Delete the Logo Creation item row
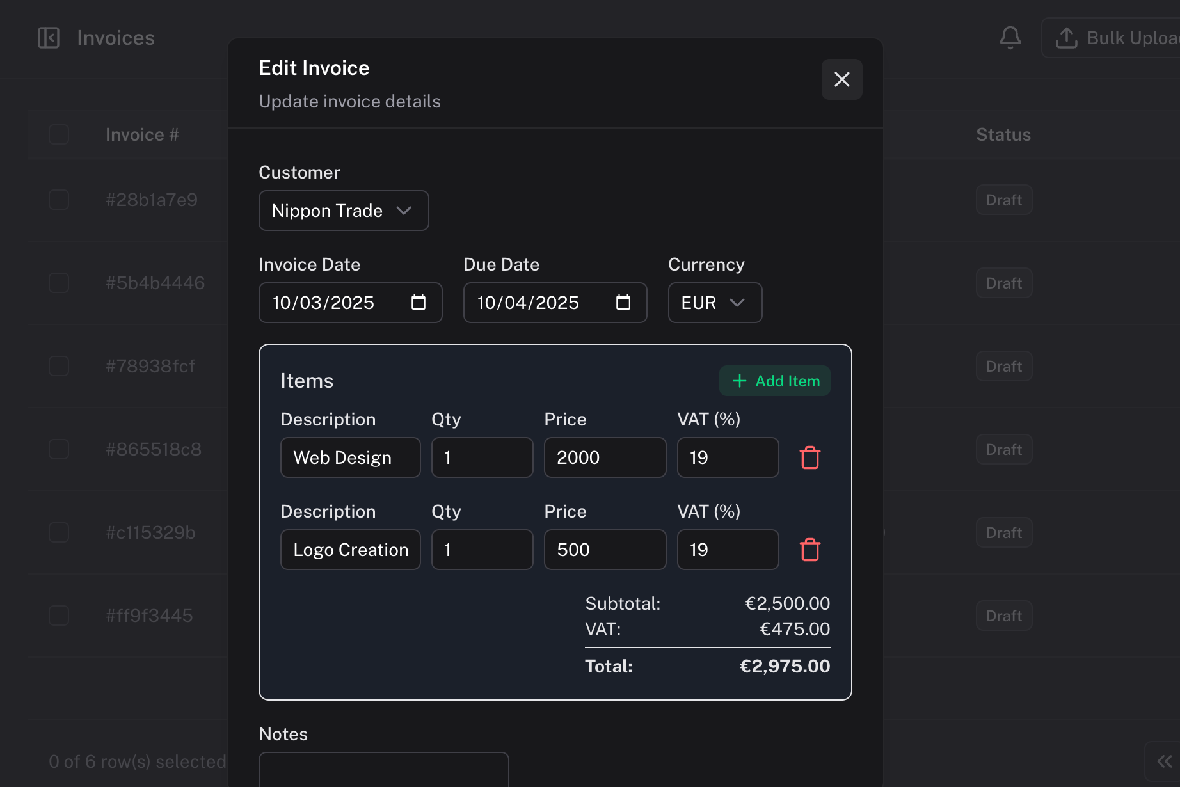The height and width of the screenshot is (787, 1180). click(810, 550)
